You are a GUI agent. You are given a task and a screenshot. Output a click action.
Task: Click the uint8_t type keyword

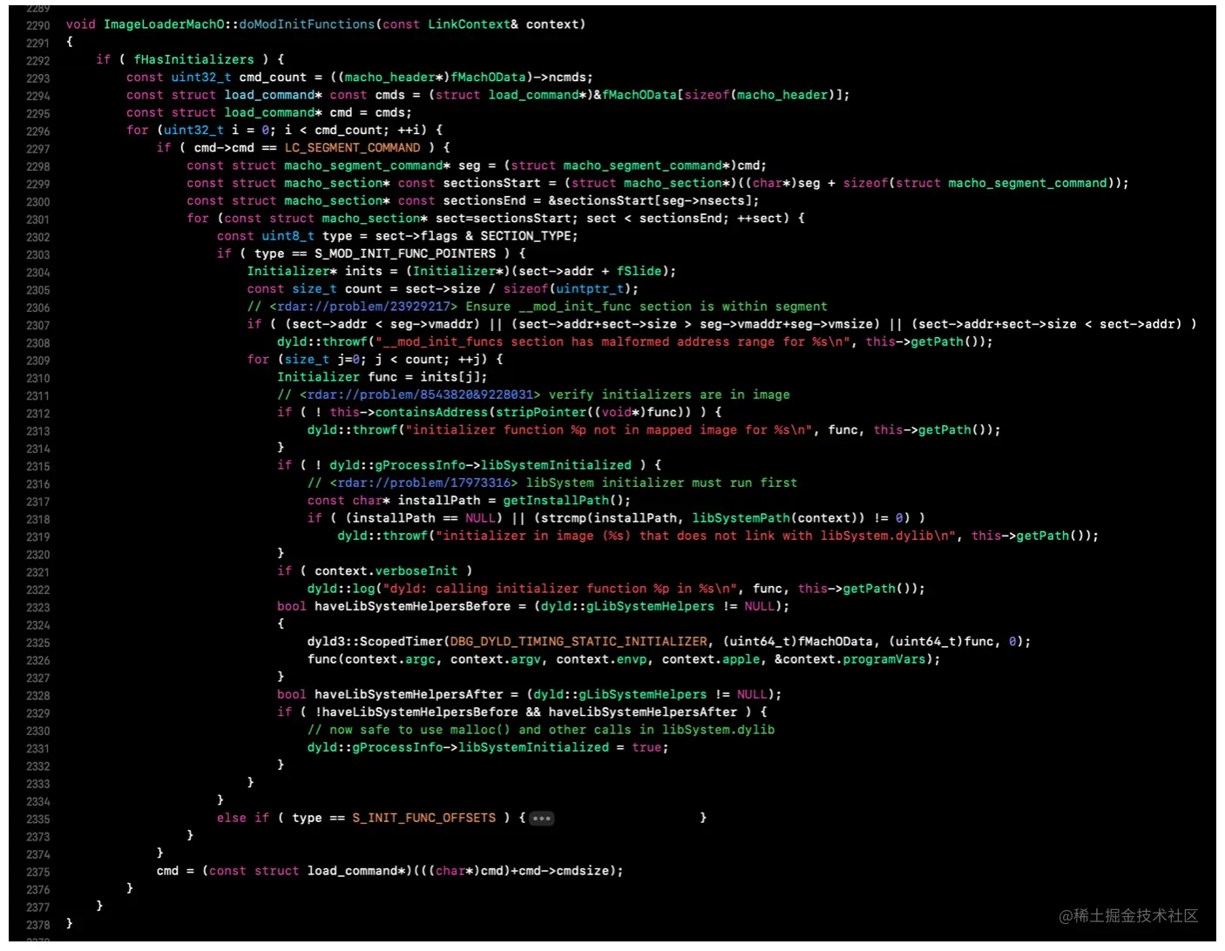[288, 236]
